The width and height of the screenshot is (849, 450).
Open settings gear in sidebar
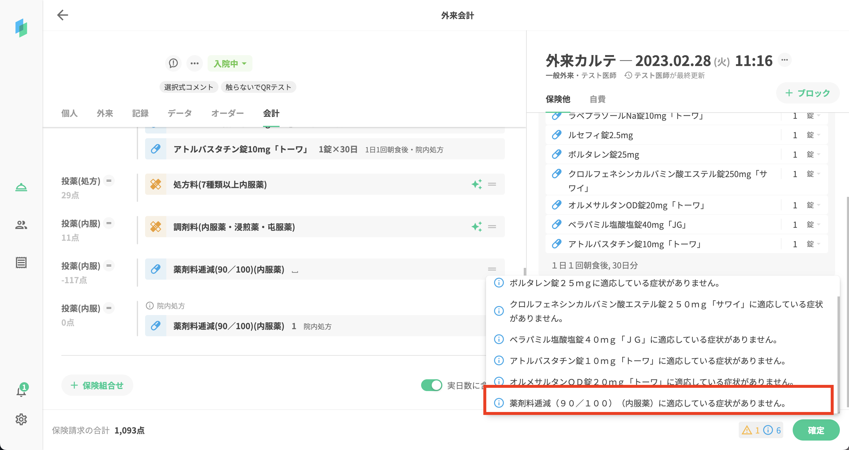(x=21, y=419)
